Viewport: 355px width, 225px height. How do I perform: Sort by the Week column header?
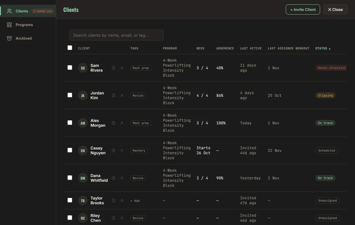point(201,48)
